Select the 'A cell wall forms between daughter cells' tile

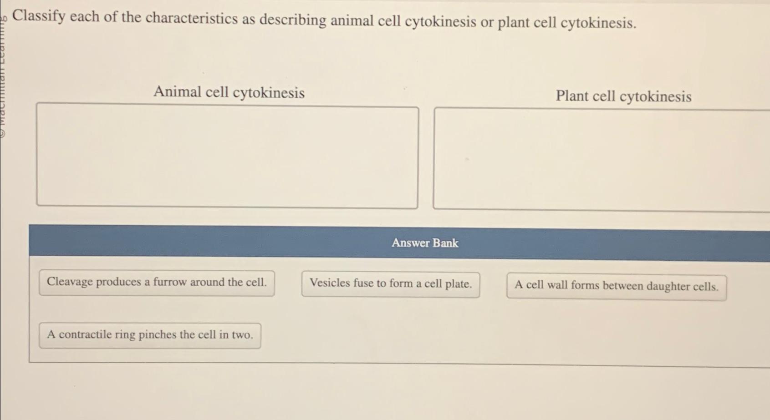[616, 286]
